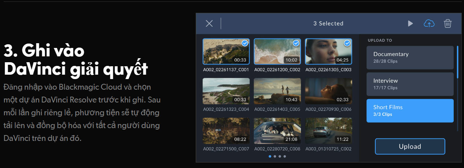
Task: Select thumbnail of clip A002_02270930_C006
Action: [328, 91]
